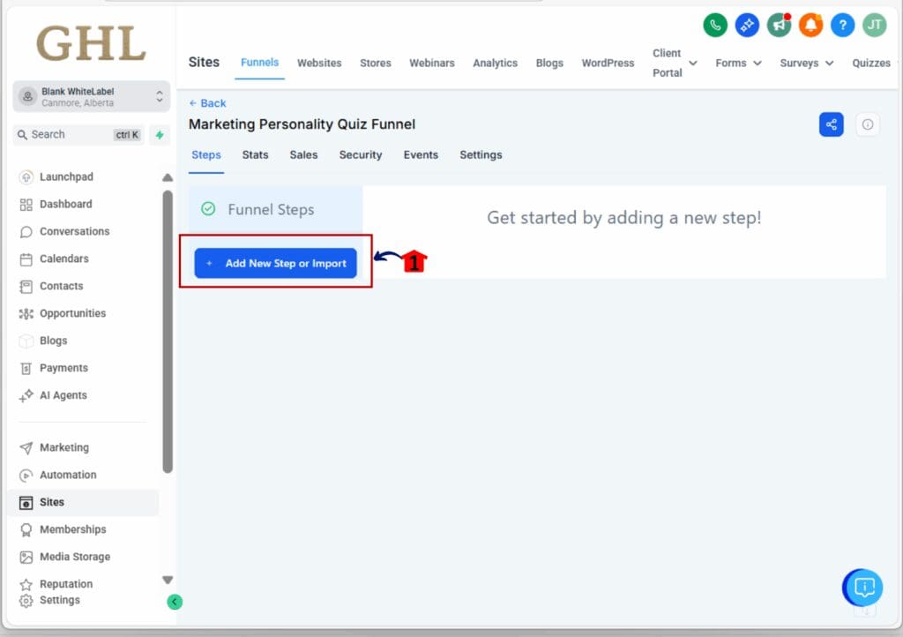Select Opportunities in the sidebar

click(x=72, y=313)
